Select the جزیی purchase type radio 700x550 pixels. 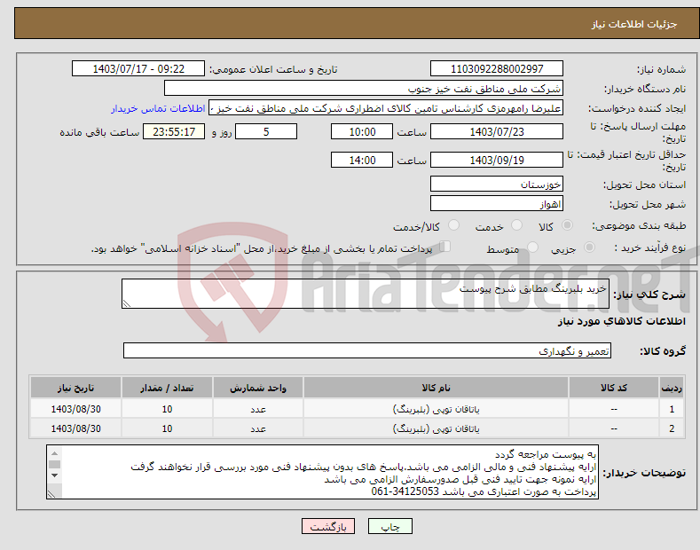589,247
